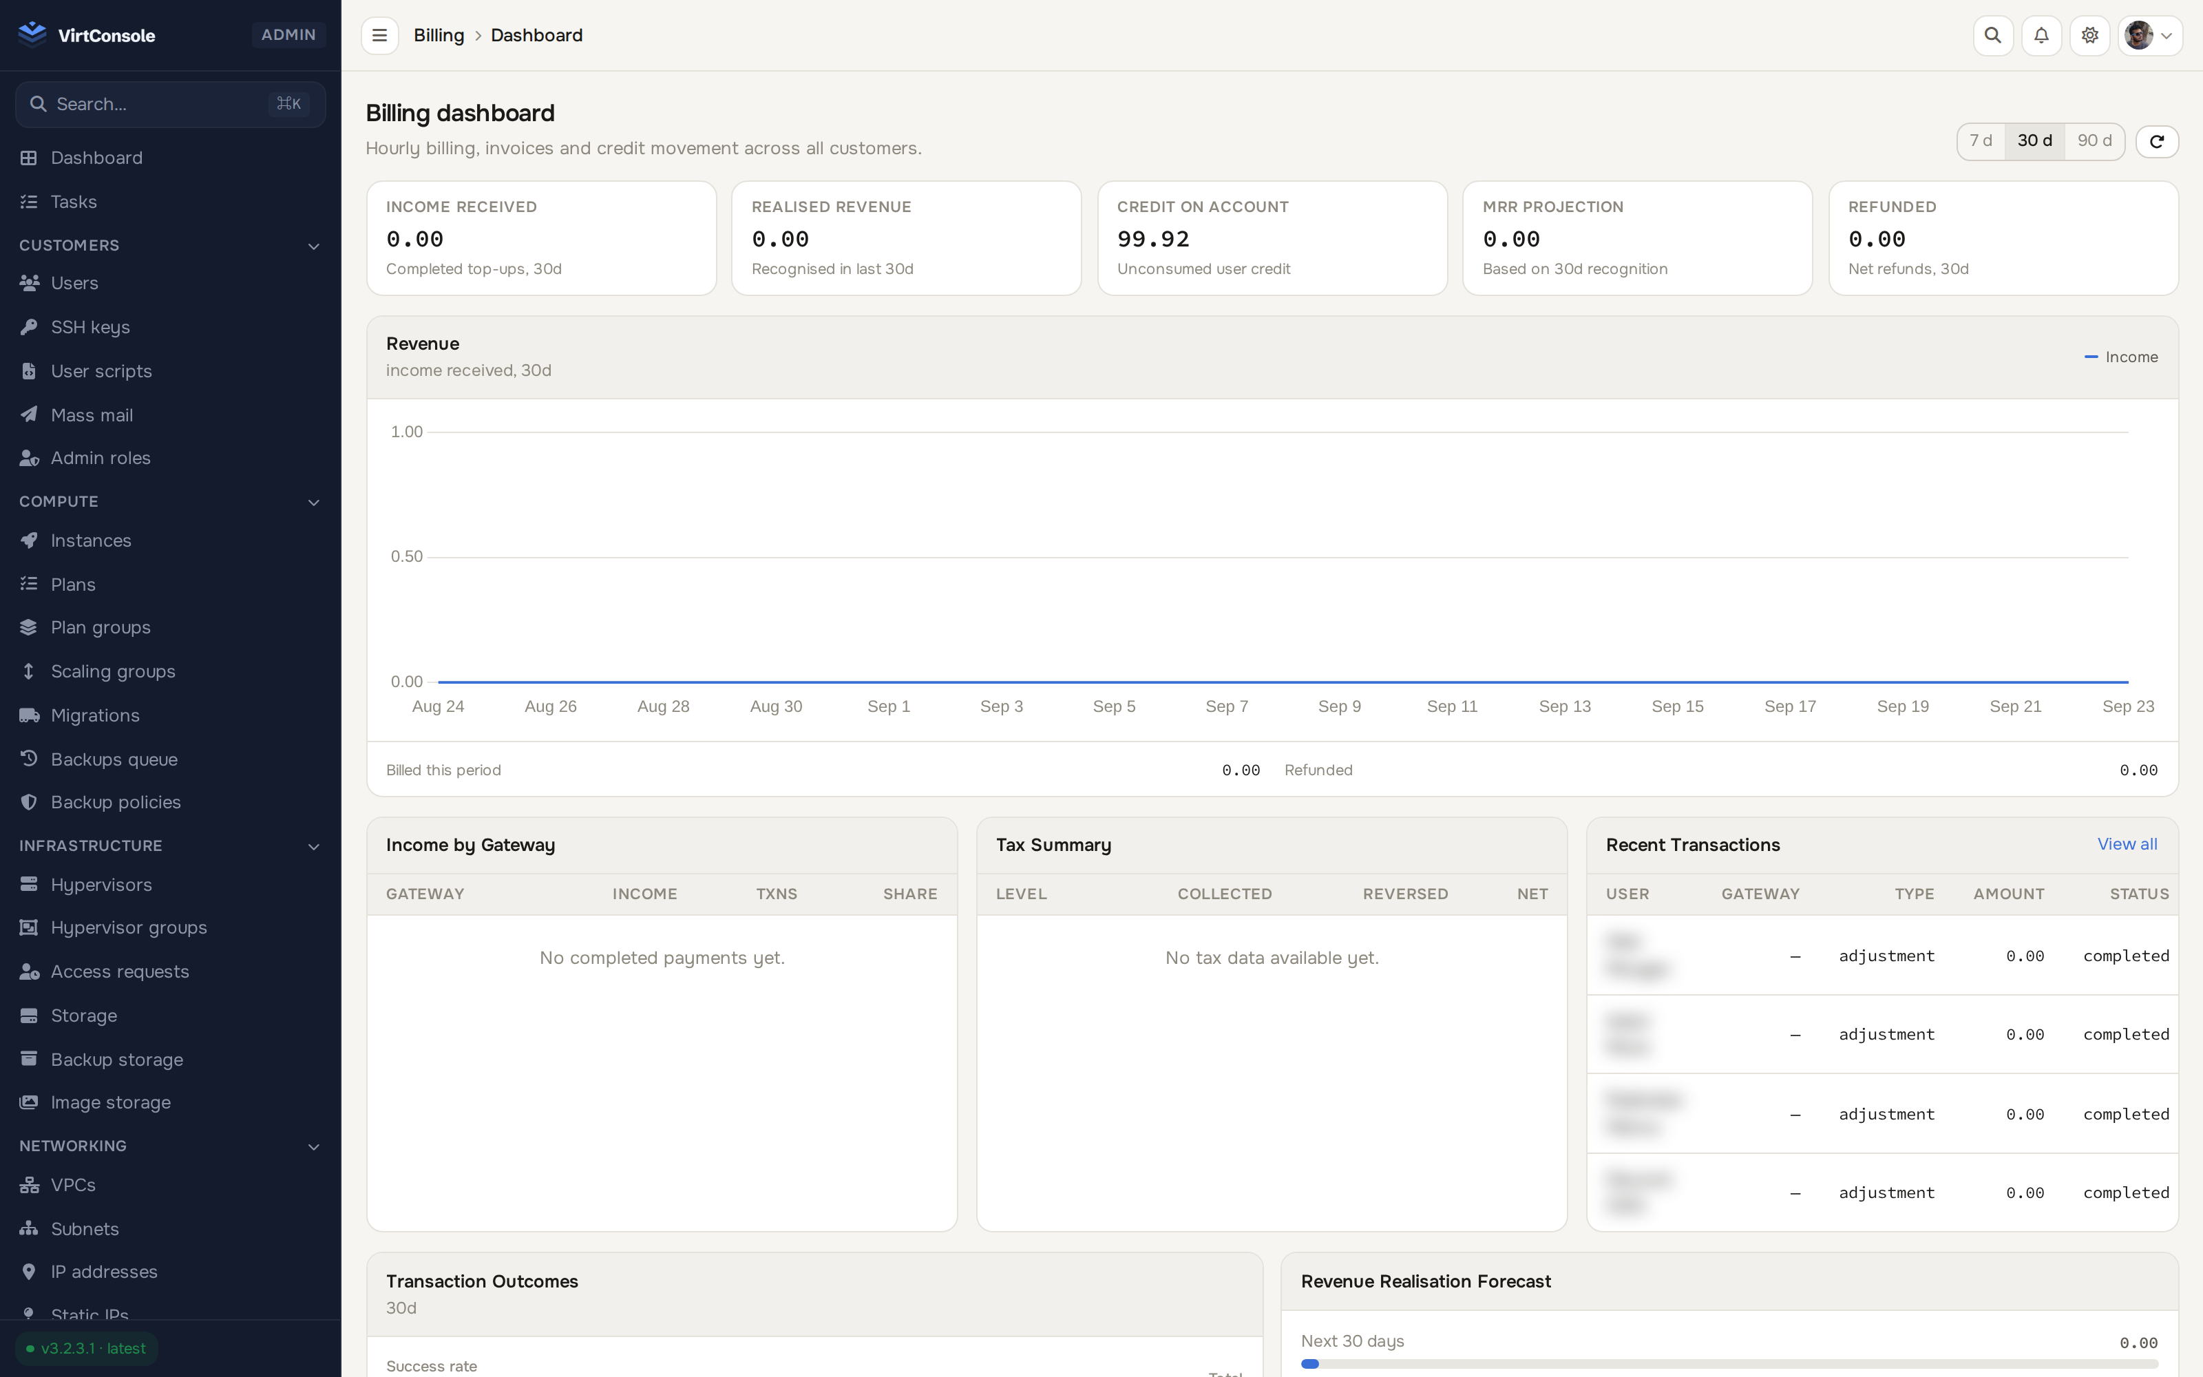Toggle the sidebar hamburger menu button
Screen dimensions: 2203x1377
point(379,36)
